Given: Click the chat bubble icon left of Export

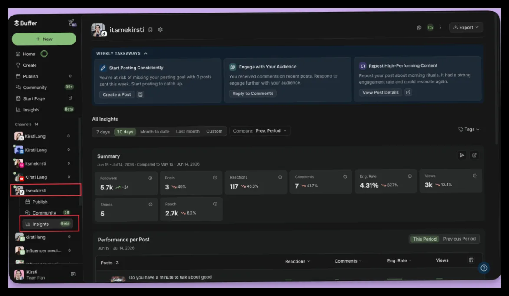Looking at the screenshot, I should pyautogui.click(x=419, y=28).
